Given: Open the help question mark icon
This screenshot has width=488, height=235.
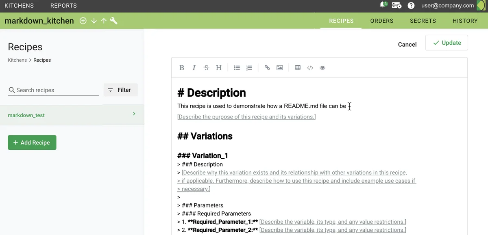Looking at the screenshot, I should (411, 6).
